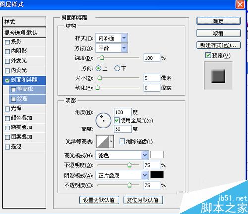The image size is (248, 214).
Task: Click the gloss contour thumbnail preview
Action: 103,141
